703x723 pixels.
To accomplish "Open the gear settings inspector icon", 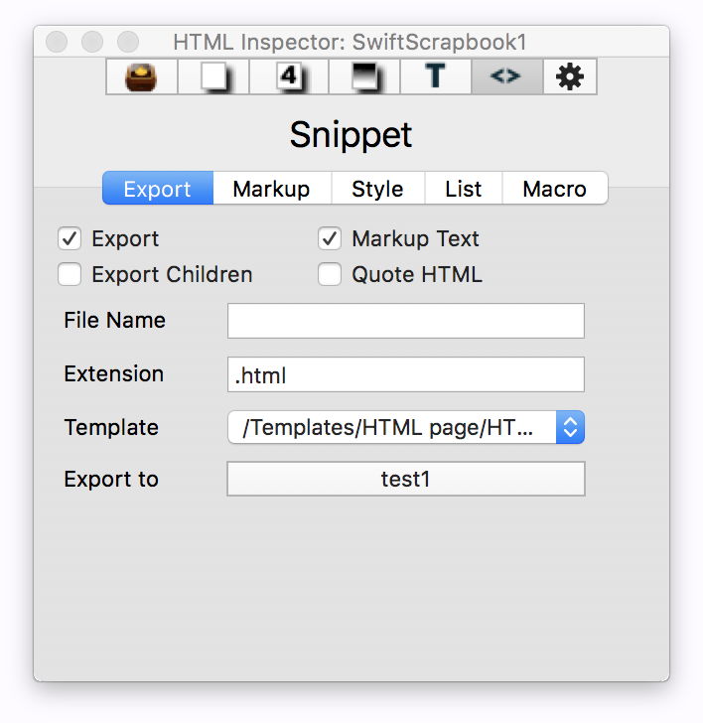I will tap(570, 76).
